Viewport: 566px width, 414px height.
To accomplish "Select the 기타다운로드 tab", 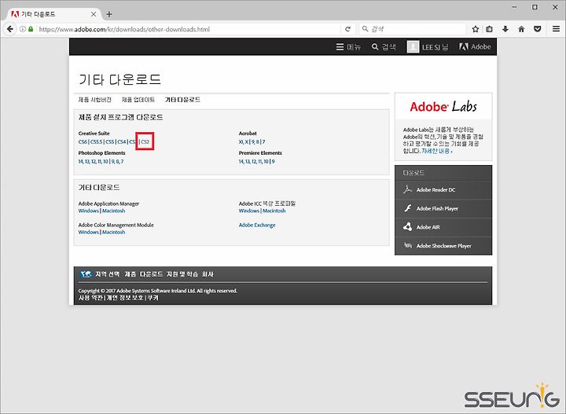I will click(182, 100).
